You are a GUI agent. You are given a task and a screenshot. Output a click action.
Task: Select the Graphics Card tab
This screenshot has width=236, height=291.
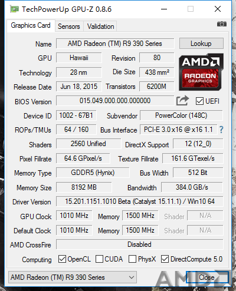(x=31, y=25)
